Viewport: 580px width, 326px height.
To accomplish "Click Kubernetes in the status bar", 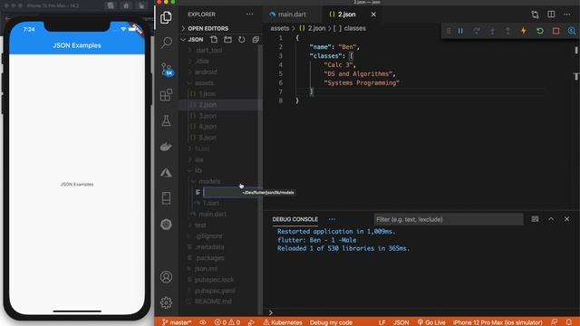I will coord(283,322).
